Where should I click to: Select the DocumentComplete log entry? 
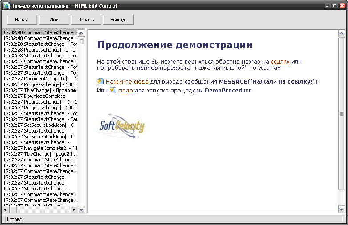pos(40,79)
